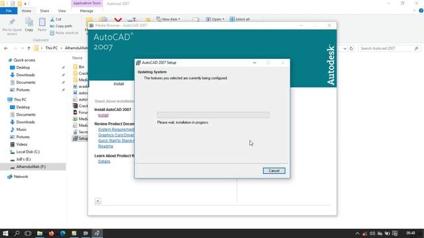
Task: Click Paste shortcut in the Clipboard group
Action: pos(64,33)
